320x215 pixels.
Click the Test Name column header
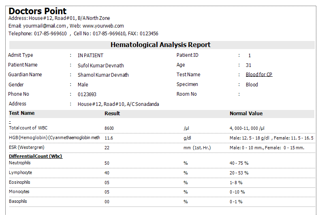[22, 114]
